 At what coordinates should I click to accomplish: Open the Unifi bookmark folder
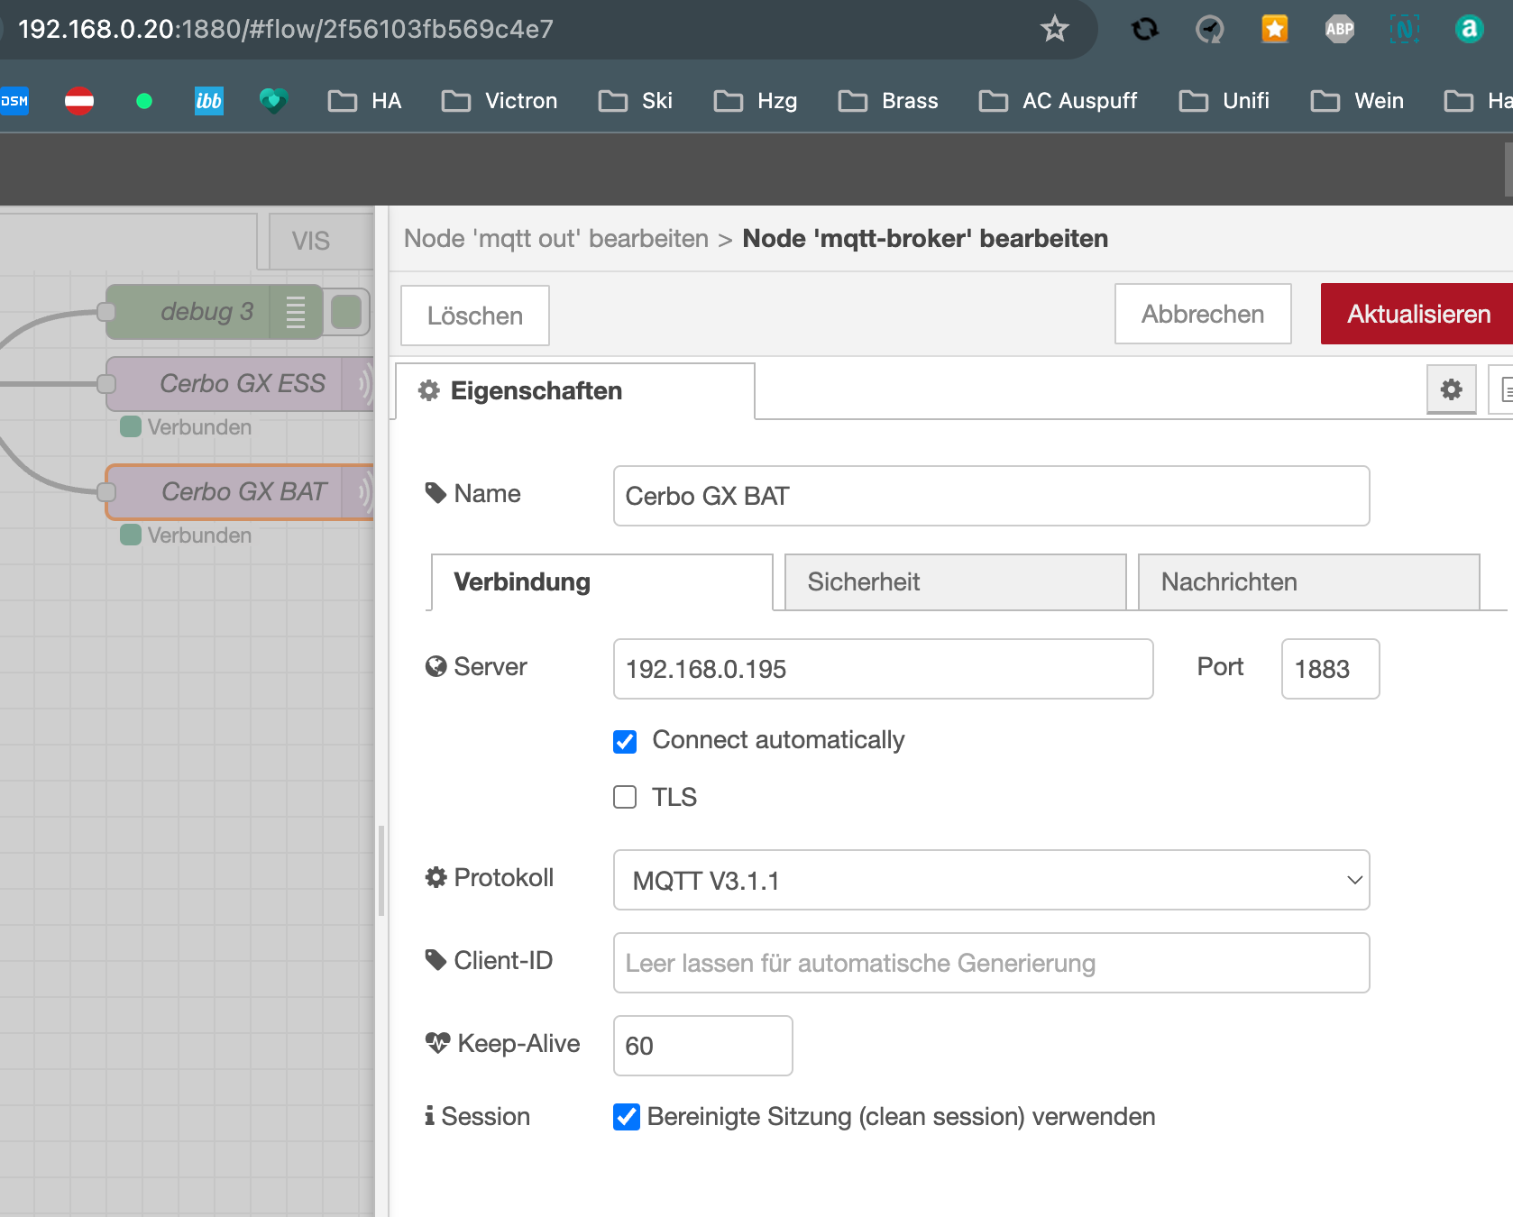[x=1224, y=101]
